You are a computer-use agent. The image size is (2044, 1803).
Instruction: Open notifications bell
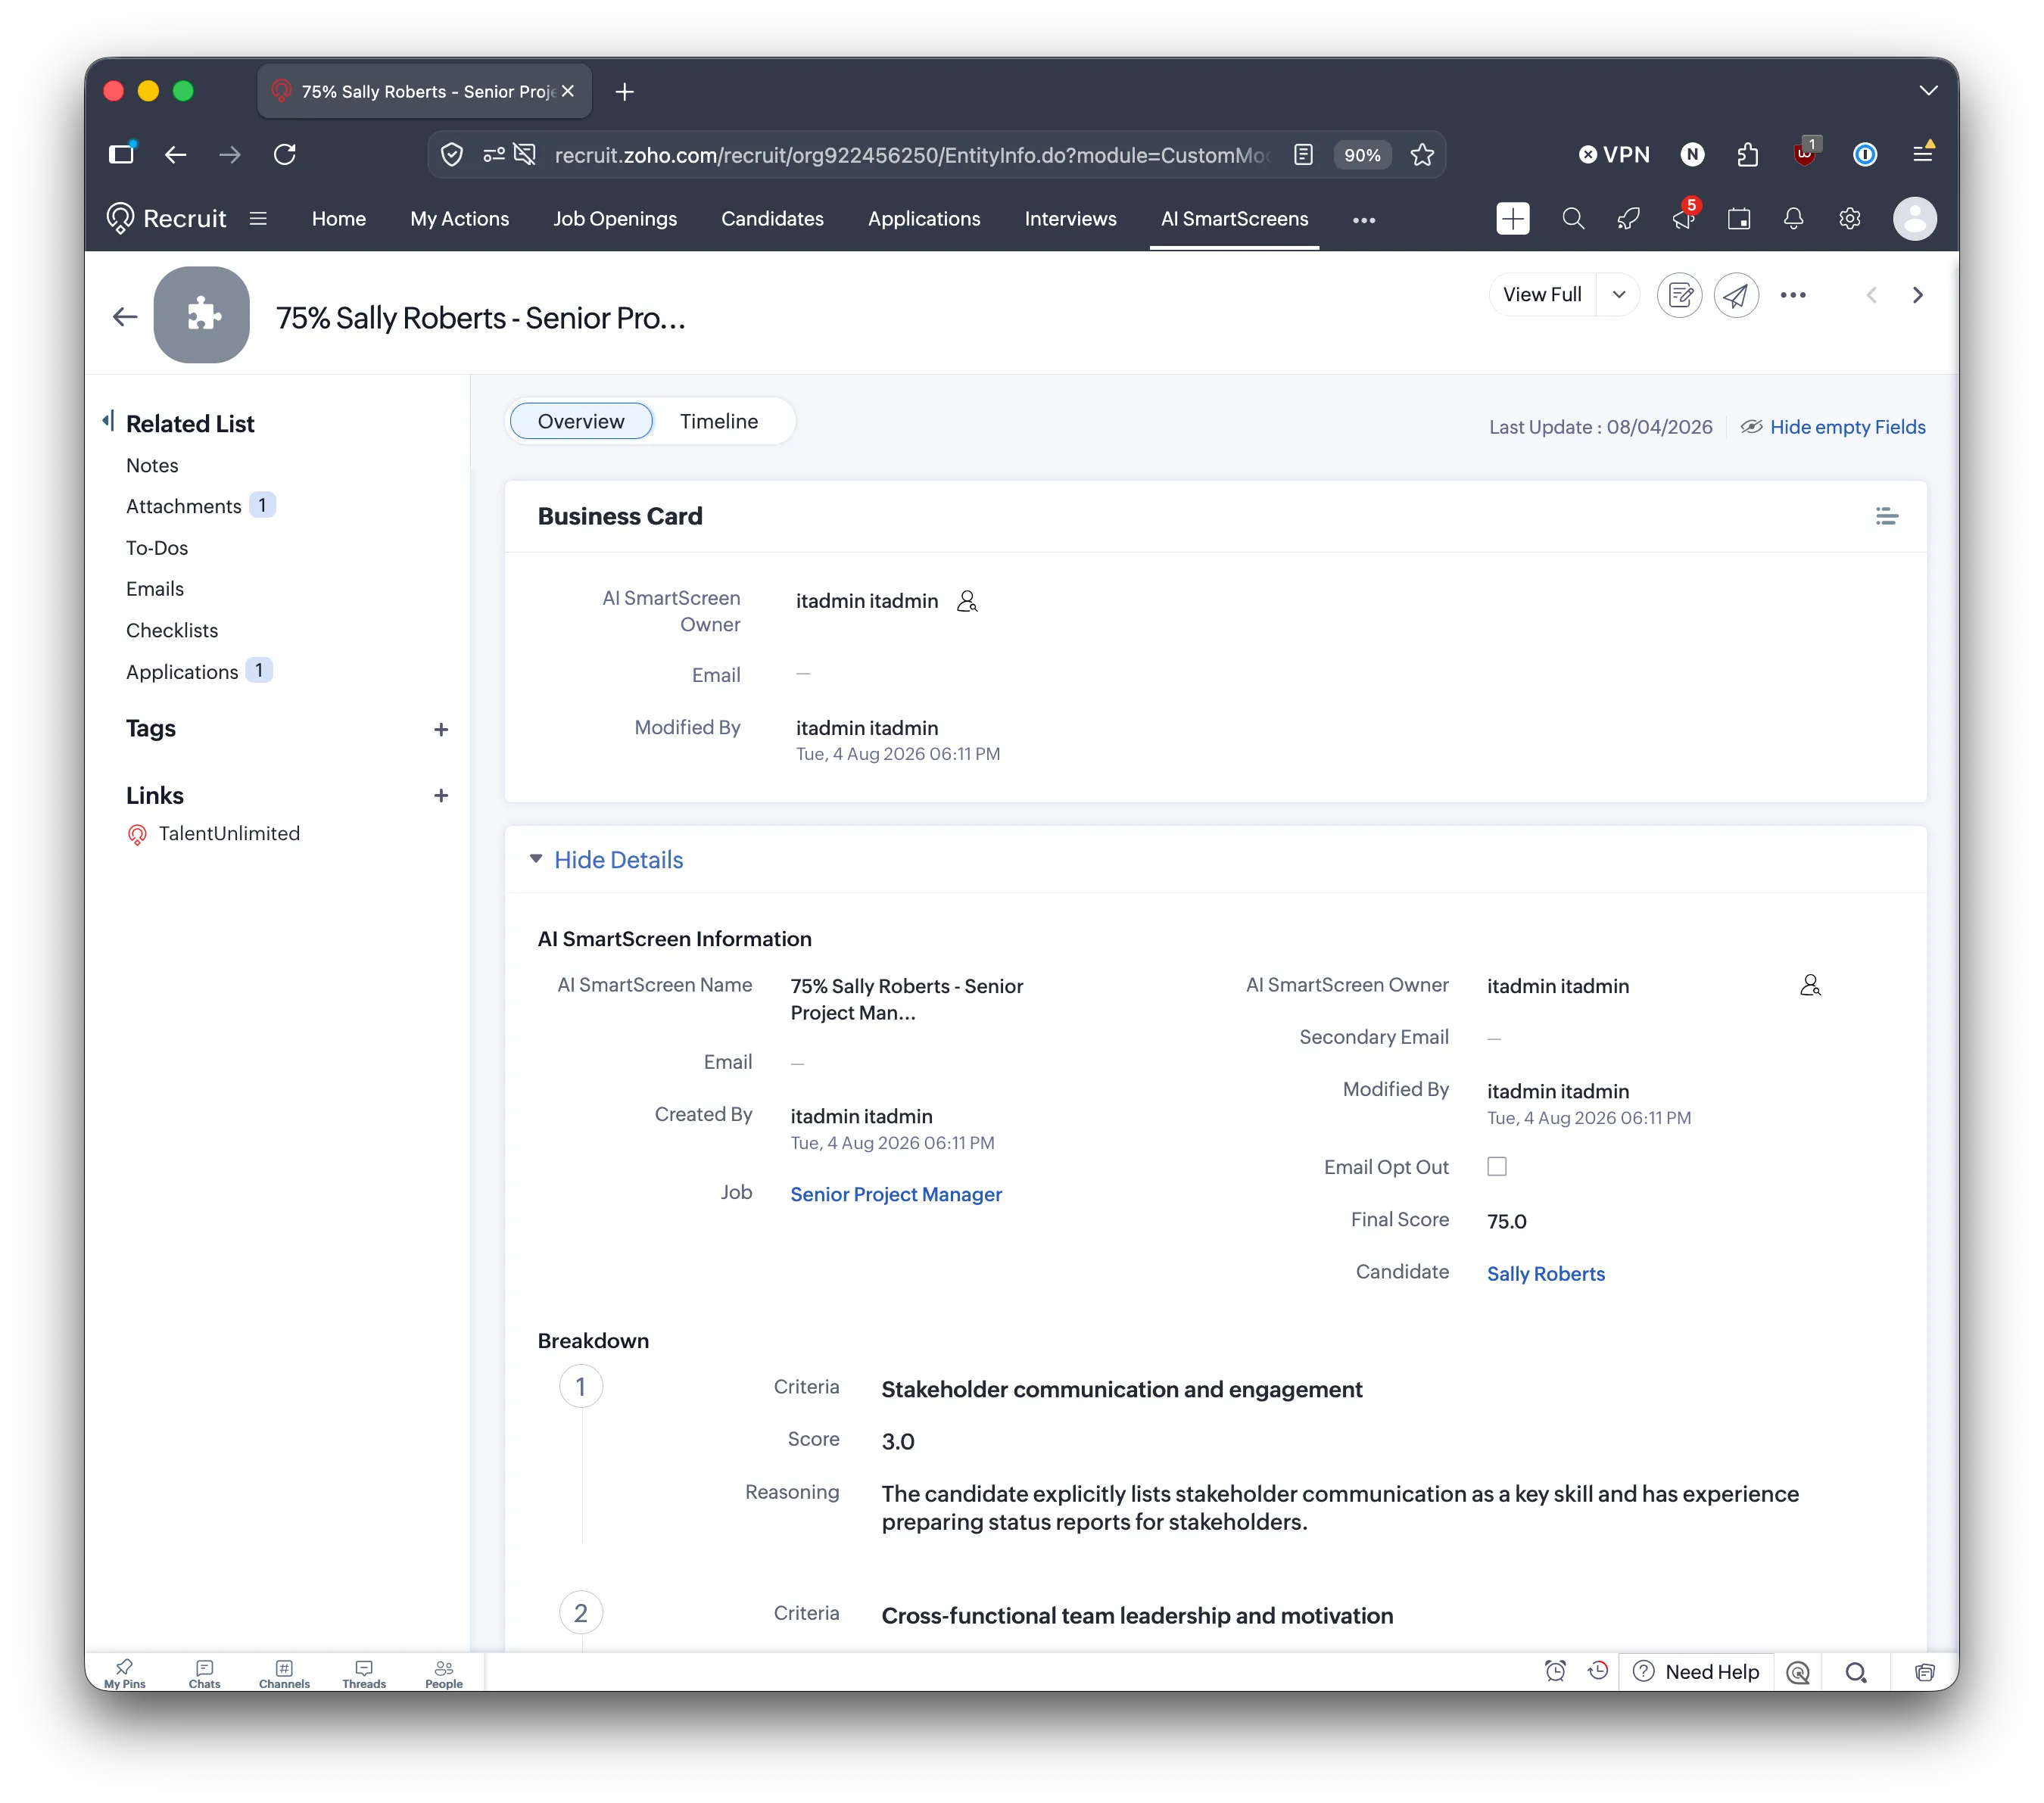click(1794, 218)
